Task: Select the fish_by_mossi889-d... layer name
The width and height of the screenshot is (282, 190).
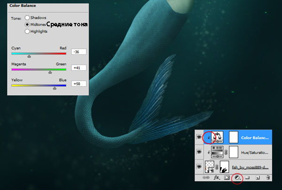Action: pos(250,167)
